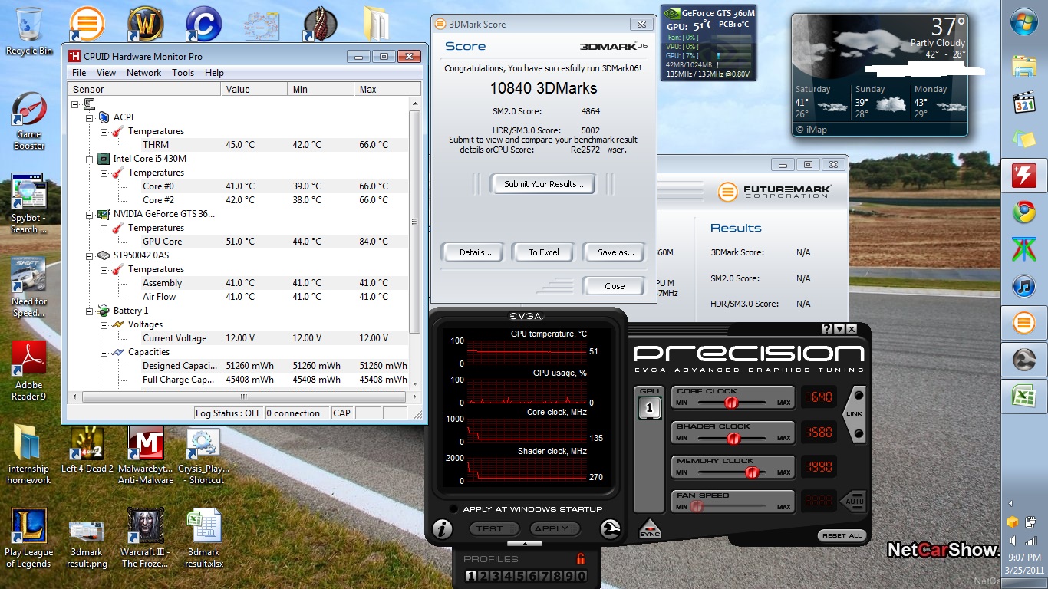Click the GeForce GTS 360M GPU gadget
1048x589 pixels.
tap(708, 42)
